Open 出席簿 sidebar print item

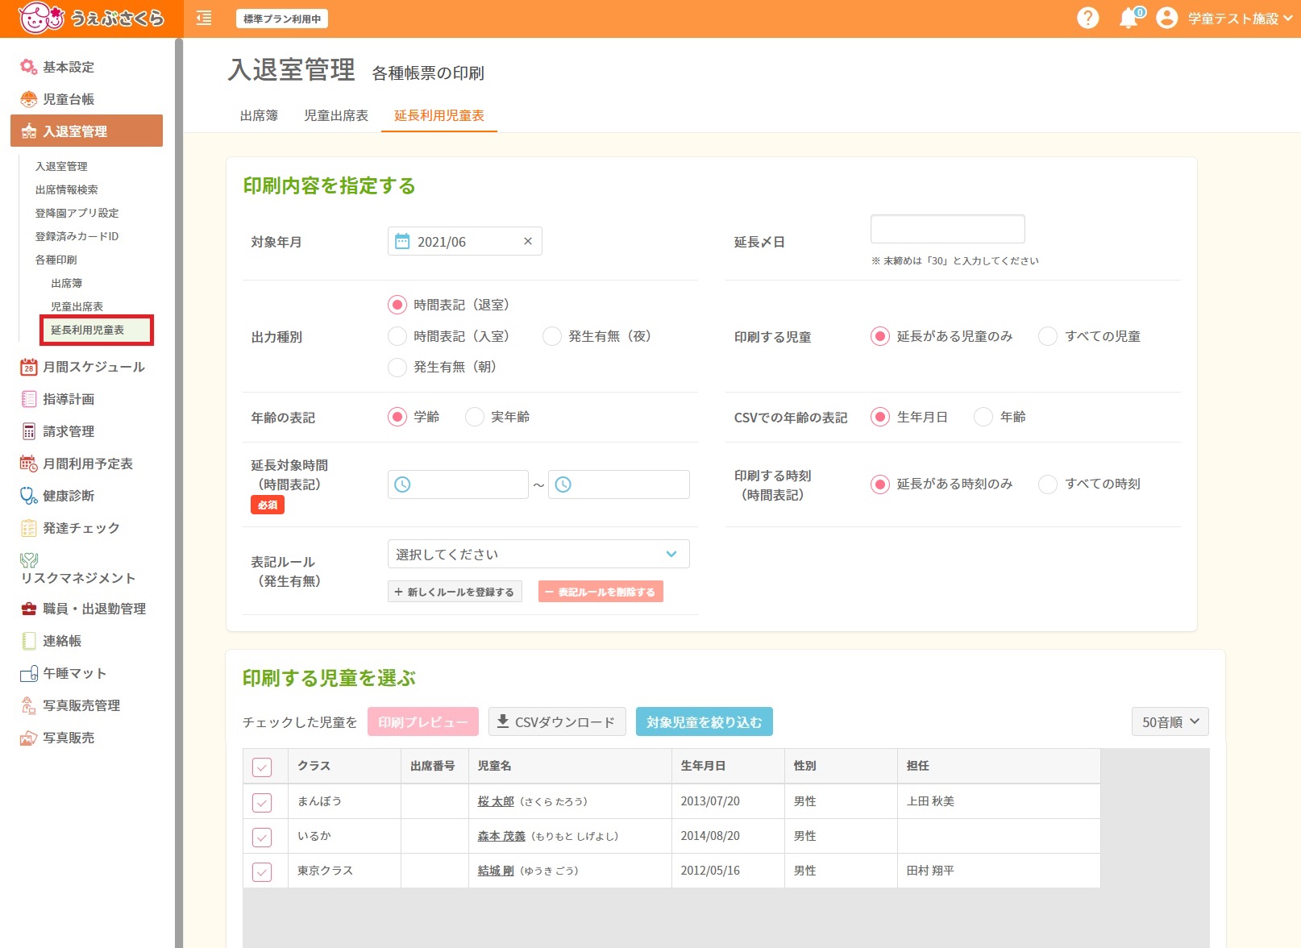pyautogui.click(x=66, y=283)
